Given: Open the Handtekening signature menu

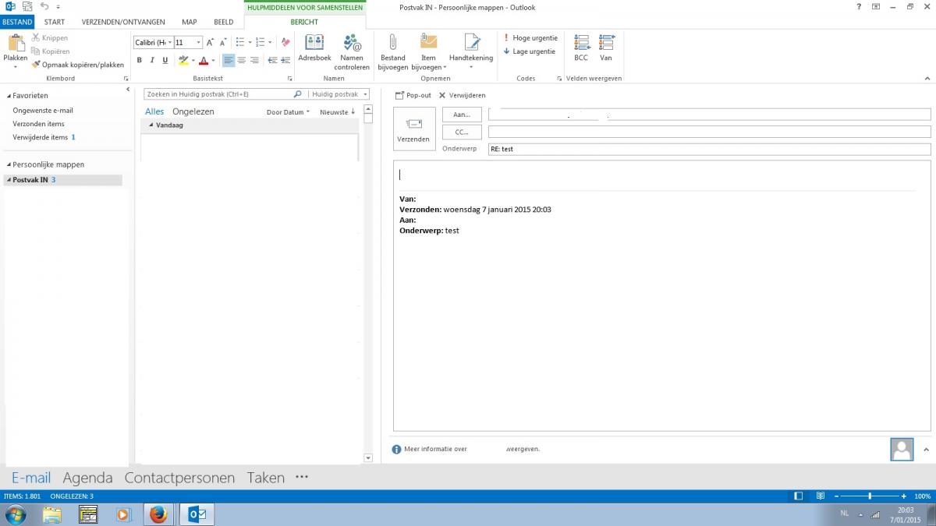Looking at the screenshot, I should point(471,52).
